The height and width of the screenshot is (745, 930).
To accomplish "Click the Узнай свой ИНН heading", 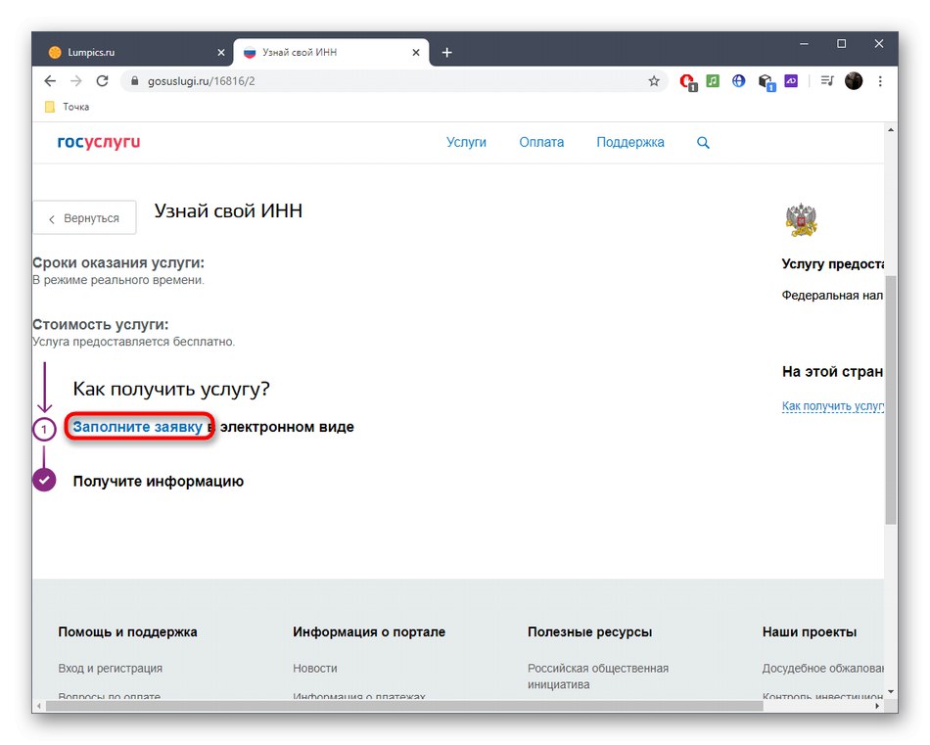I will click(228, 211).
